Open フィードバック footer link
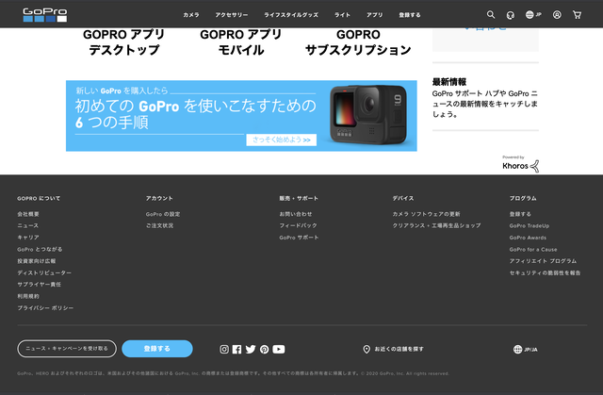This screenshot has width=603, height=395. pyautogui.click(x=298, y=225)
